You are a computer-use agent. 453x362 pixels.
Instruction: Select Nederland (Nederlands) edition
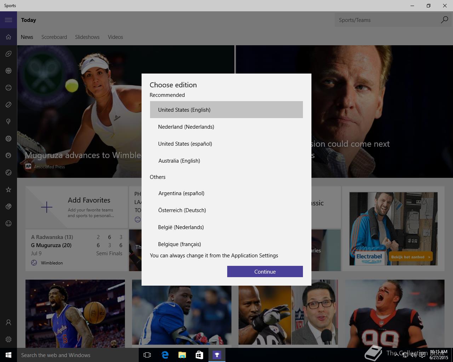[226, 127]
